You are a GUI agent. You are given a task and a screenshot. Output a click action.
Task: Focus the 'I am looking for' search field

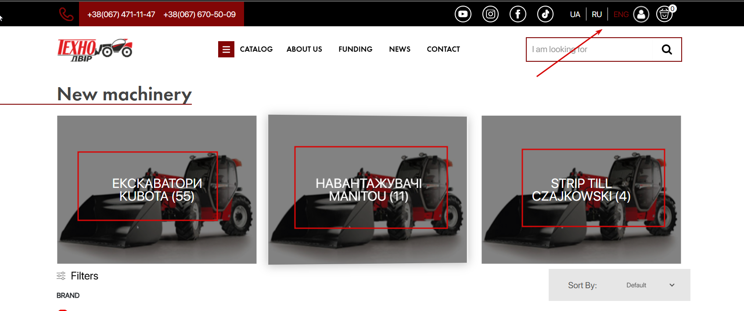point(589,49)
